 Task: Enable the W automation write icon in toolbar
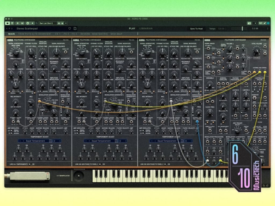22,24
